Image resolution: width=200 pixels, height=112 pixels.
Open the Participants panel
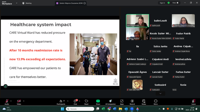tap(61, 101)
